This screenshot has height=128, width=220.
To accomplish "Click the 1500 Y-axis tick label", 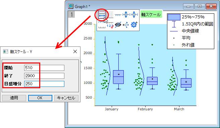I will (x=88, y=68).
